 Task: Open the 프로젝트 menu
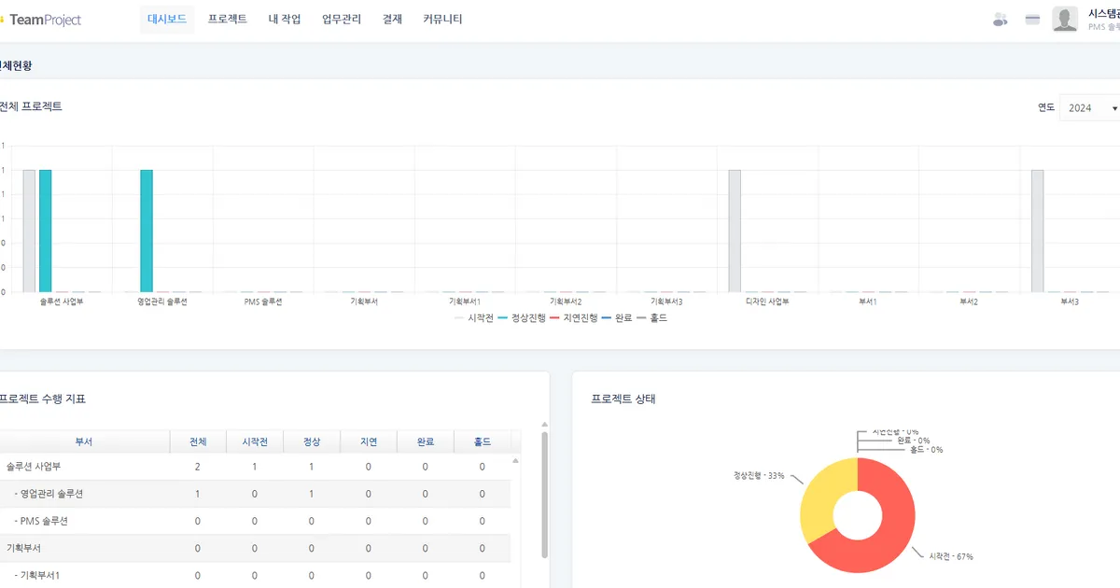[228, 20]
